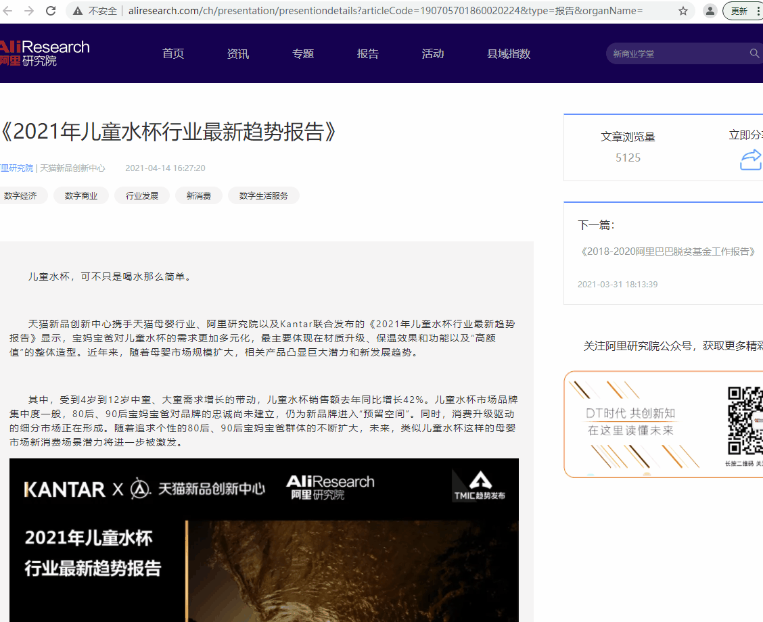Click the paragraph starting 儿童水杯，可不只是喝水
The image size is (763, 622).
click(x=110, y=277)
